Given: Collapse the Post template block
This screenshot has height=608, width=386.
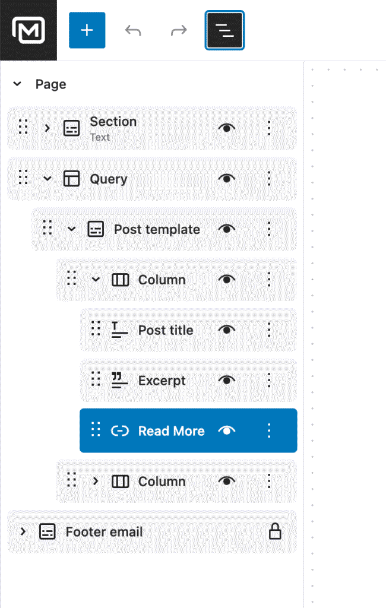Looking at the screenshot, I should point(72,229).
